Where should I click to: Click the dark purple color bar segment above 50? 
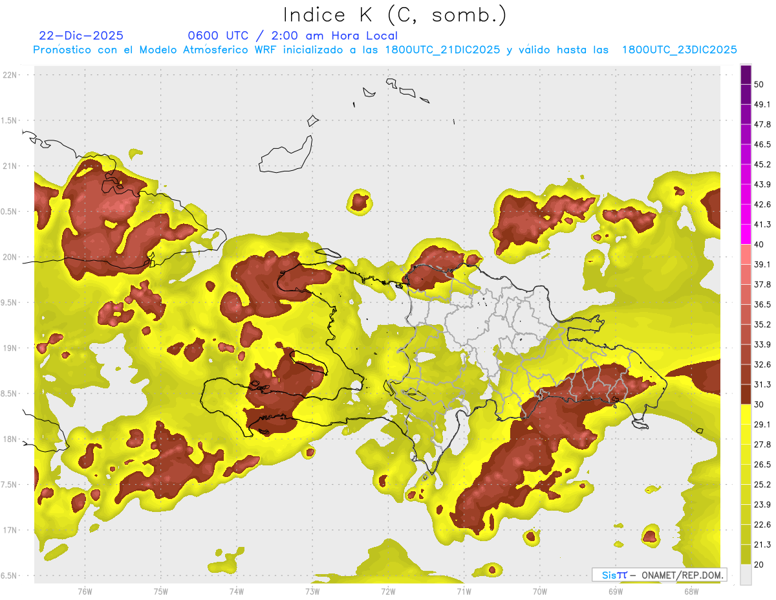(x=746, y=75)
